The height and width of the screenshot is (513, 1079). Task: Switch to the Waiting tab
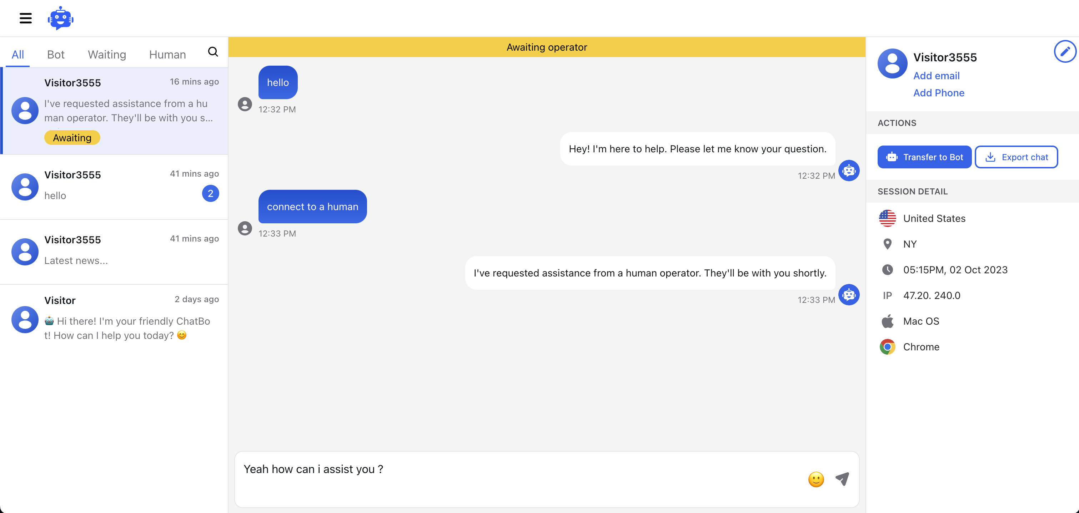(x=107, y=54)
